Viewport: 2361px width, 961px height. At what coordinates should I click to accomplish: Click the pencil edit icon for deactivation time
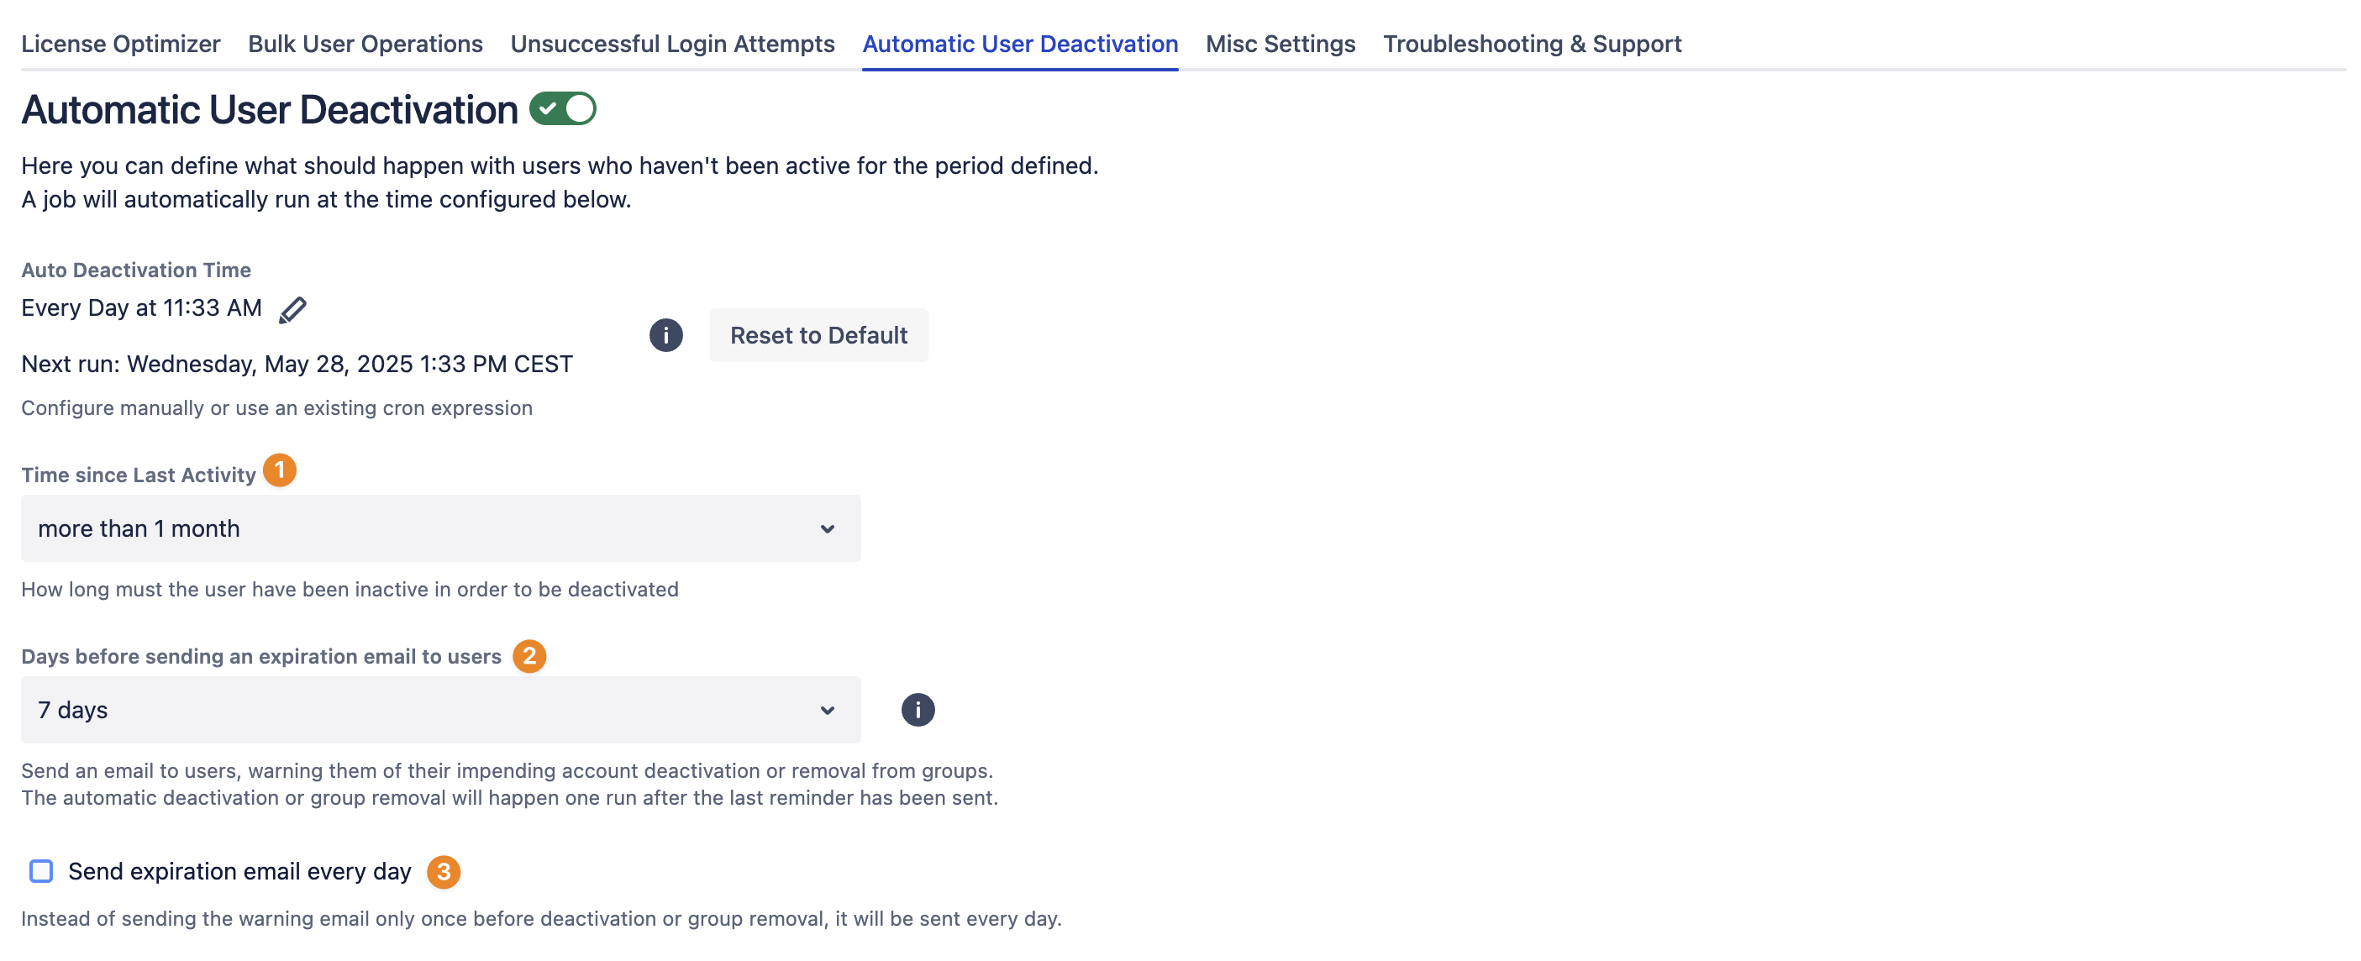292,311
